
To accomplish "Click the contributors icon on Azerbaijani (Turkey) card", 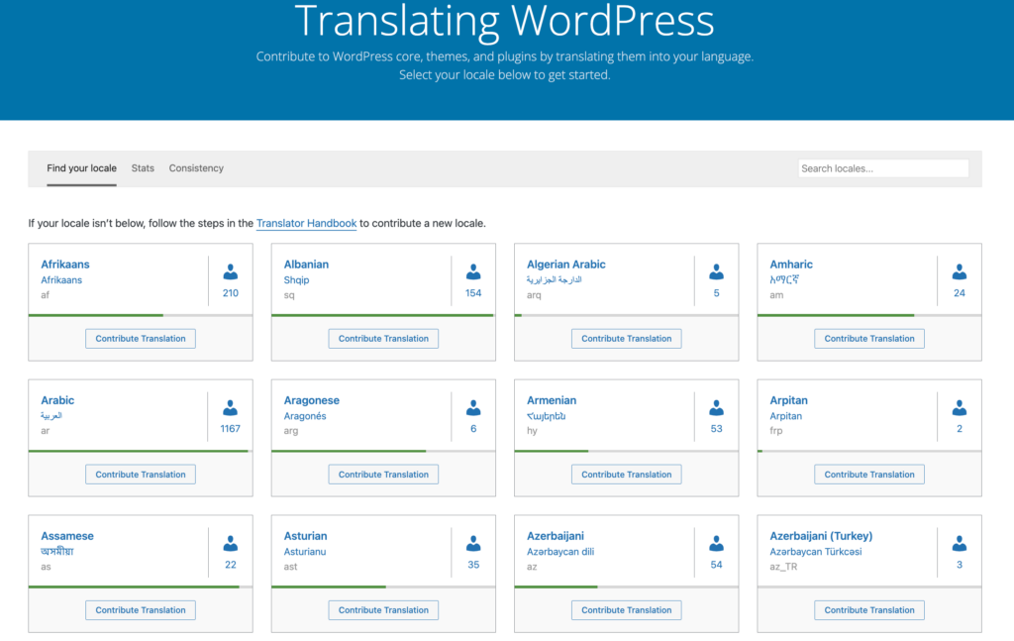I will (x=960, y=543).
